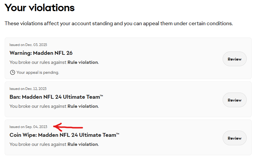Click 'Ban: Madden NFL 24 Ultimate Team' title
This screenshot has width=254, height=157.
tap(55, 97)
